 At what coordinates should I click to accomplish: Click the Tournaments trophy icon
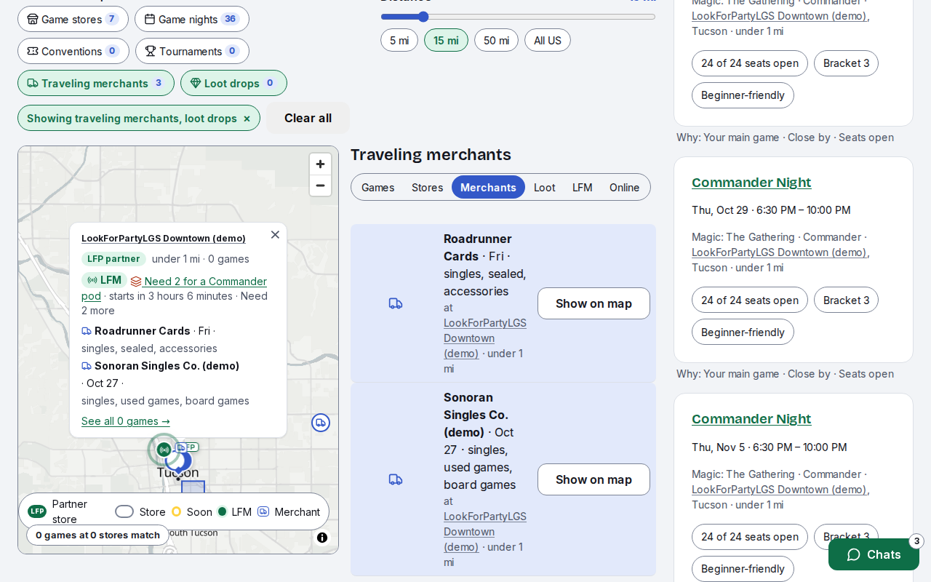point(151,51)
